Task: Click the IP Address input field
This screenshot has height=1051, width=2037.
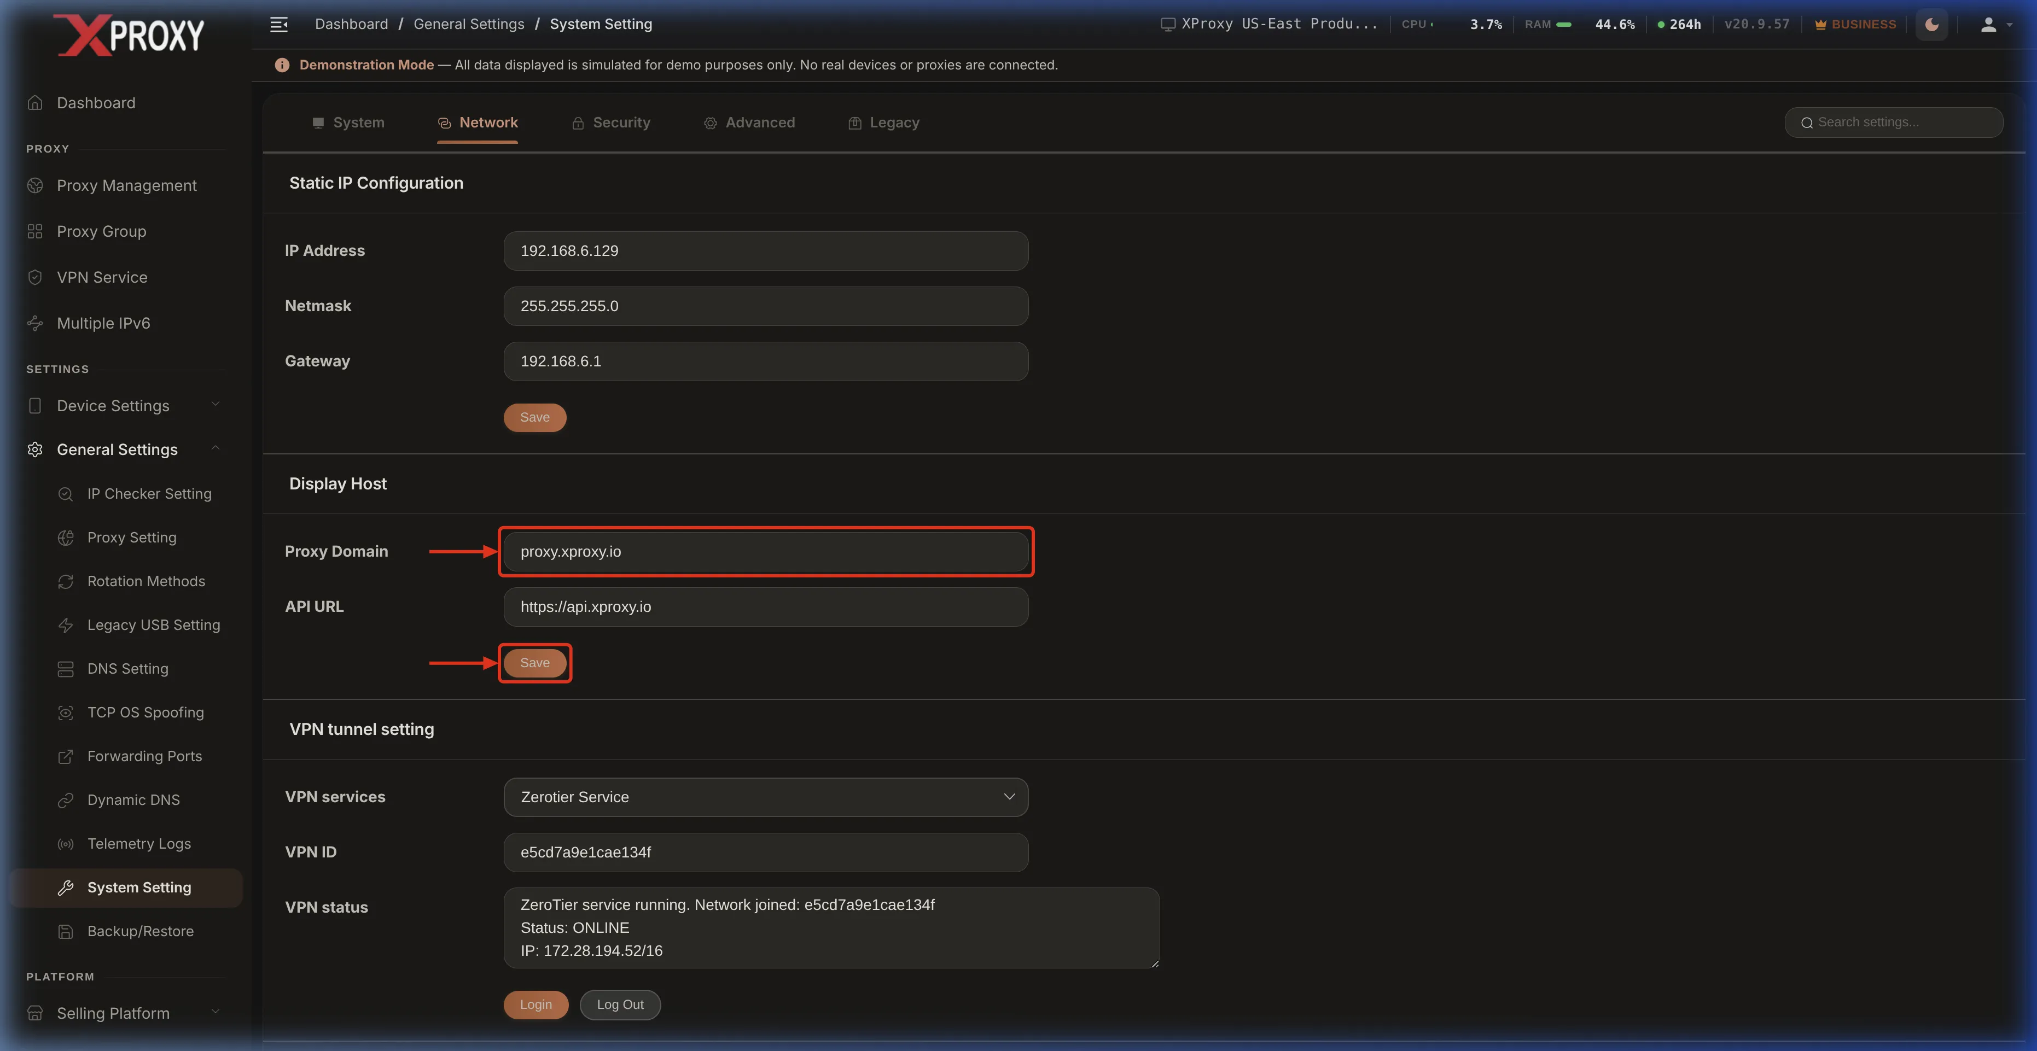Action: (x=765, y=252)
